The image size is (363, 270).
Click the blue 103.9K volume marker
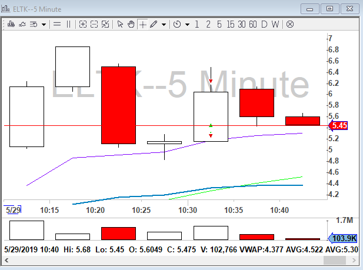343,238
